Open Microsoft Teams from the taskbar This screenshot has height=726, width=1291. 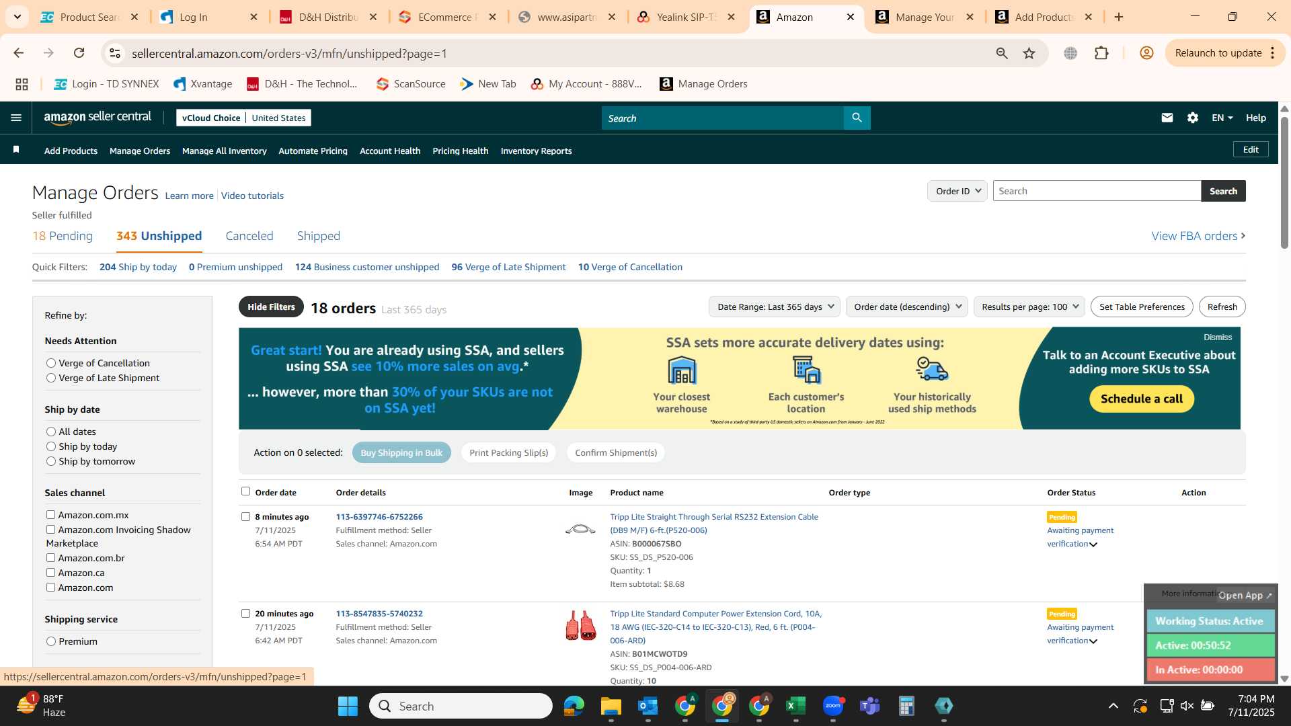pyautogui.click(x=869, y=706)
